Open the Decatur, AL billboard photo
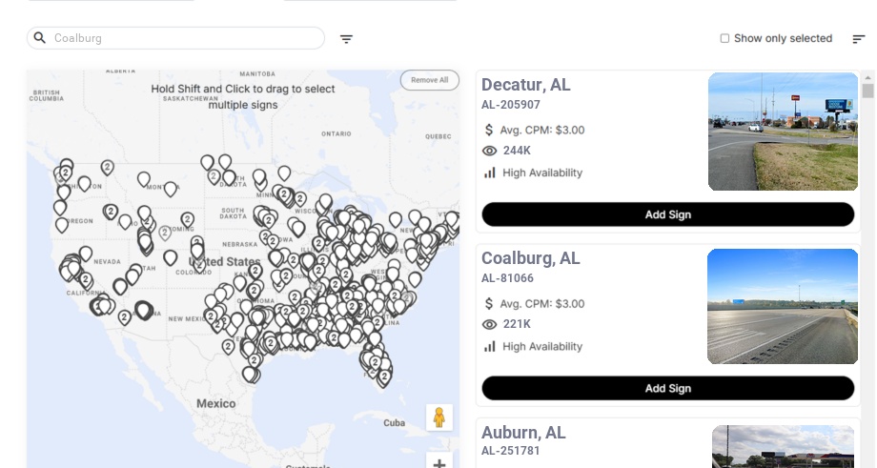Screen dimensions: 877x468 tap(783, 132)
